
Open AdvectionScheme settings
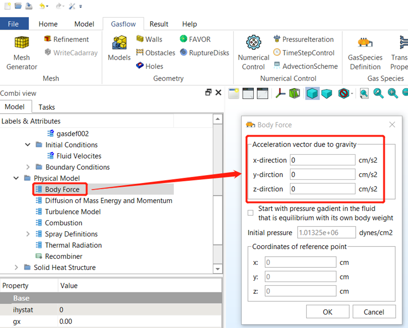306,66
